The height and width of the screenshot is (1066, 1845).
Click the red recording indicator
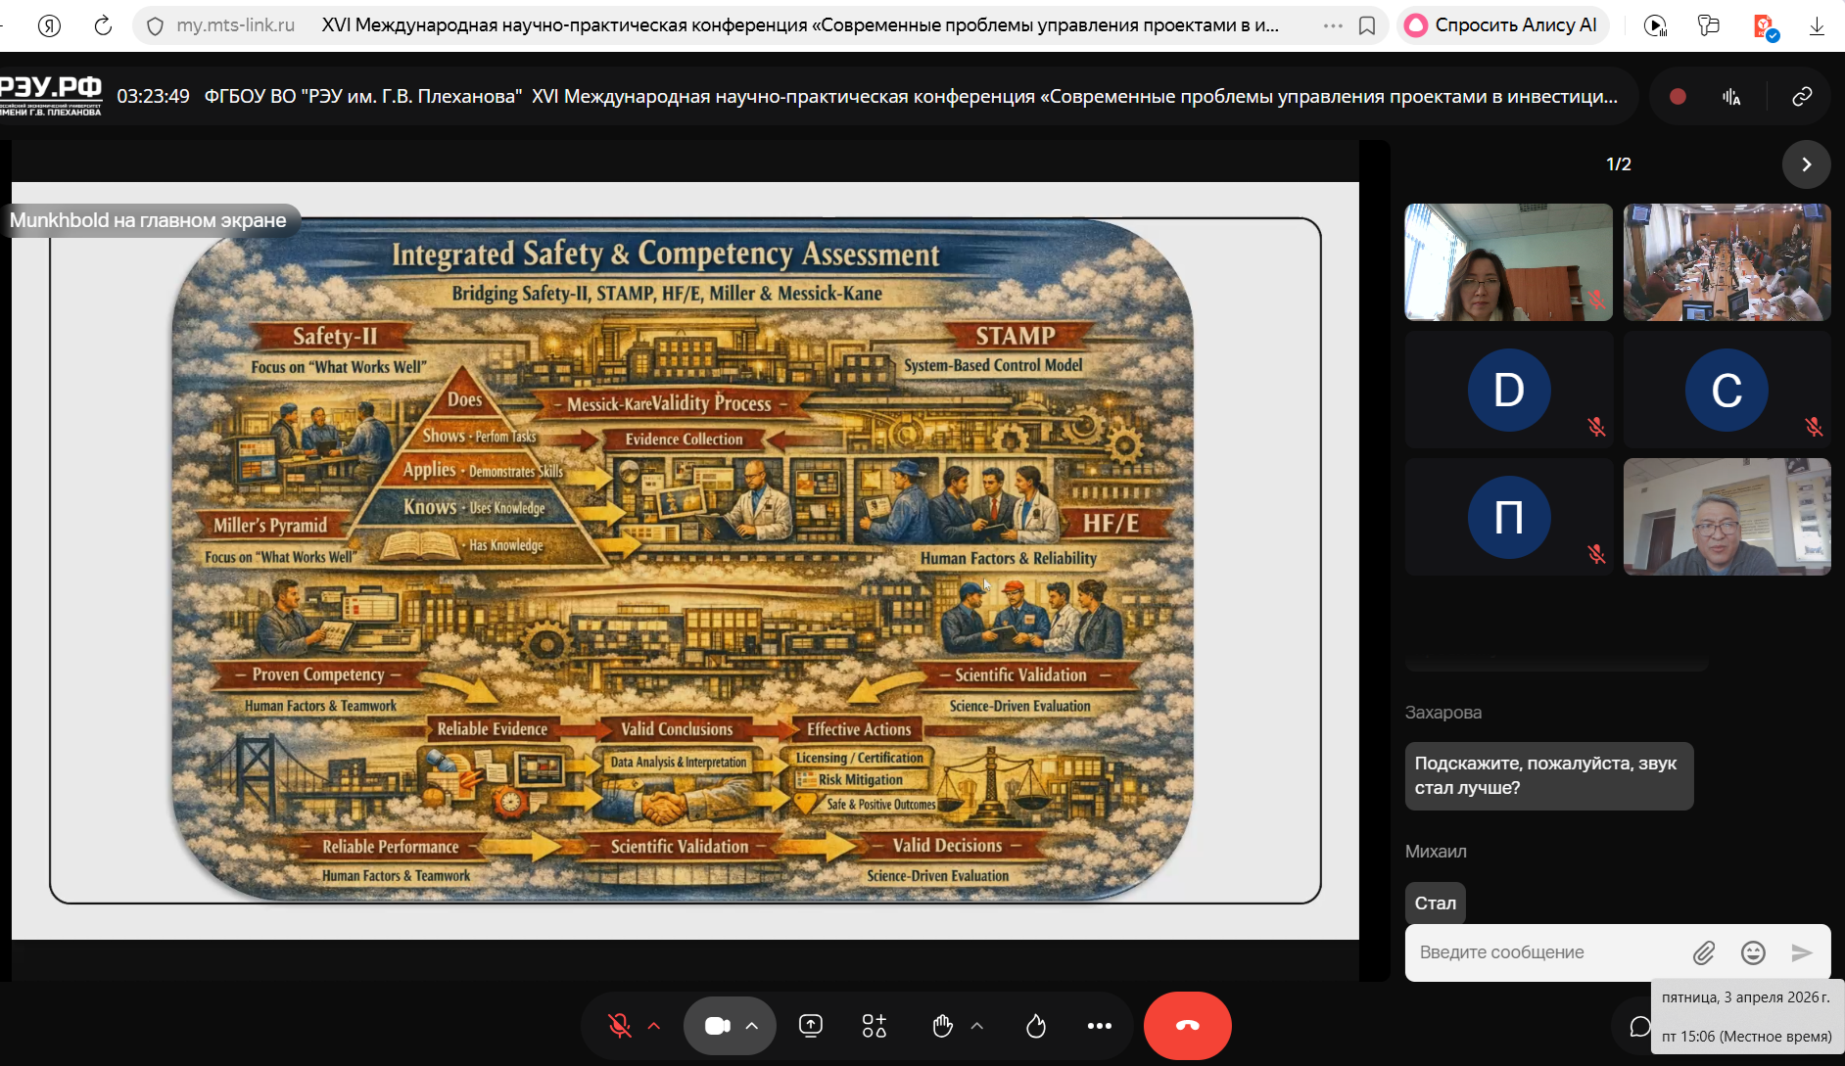click(1678, 96)
